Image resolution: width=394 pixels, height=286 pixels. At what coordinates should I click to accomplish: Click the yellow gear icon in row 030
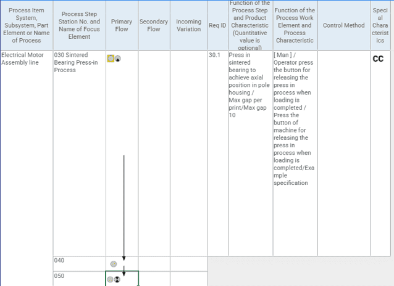111,59
